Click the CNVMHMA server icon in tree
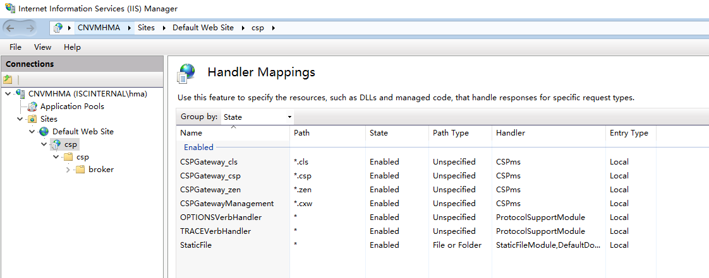The image size is (709, 278). pyautogui.click(x=20, y=94)
